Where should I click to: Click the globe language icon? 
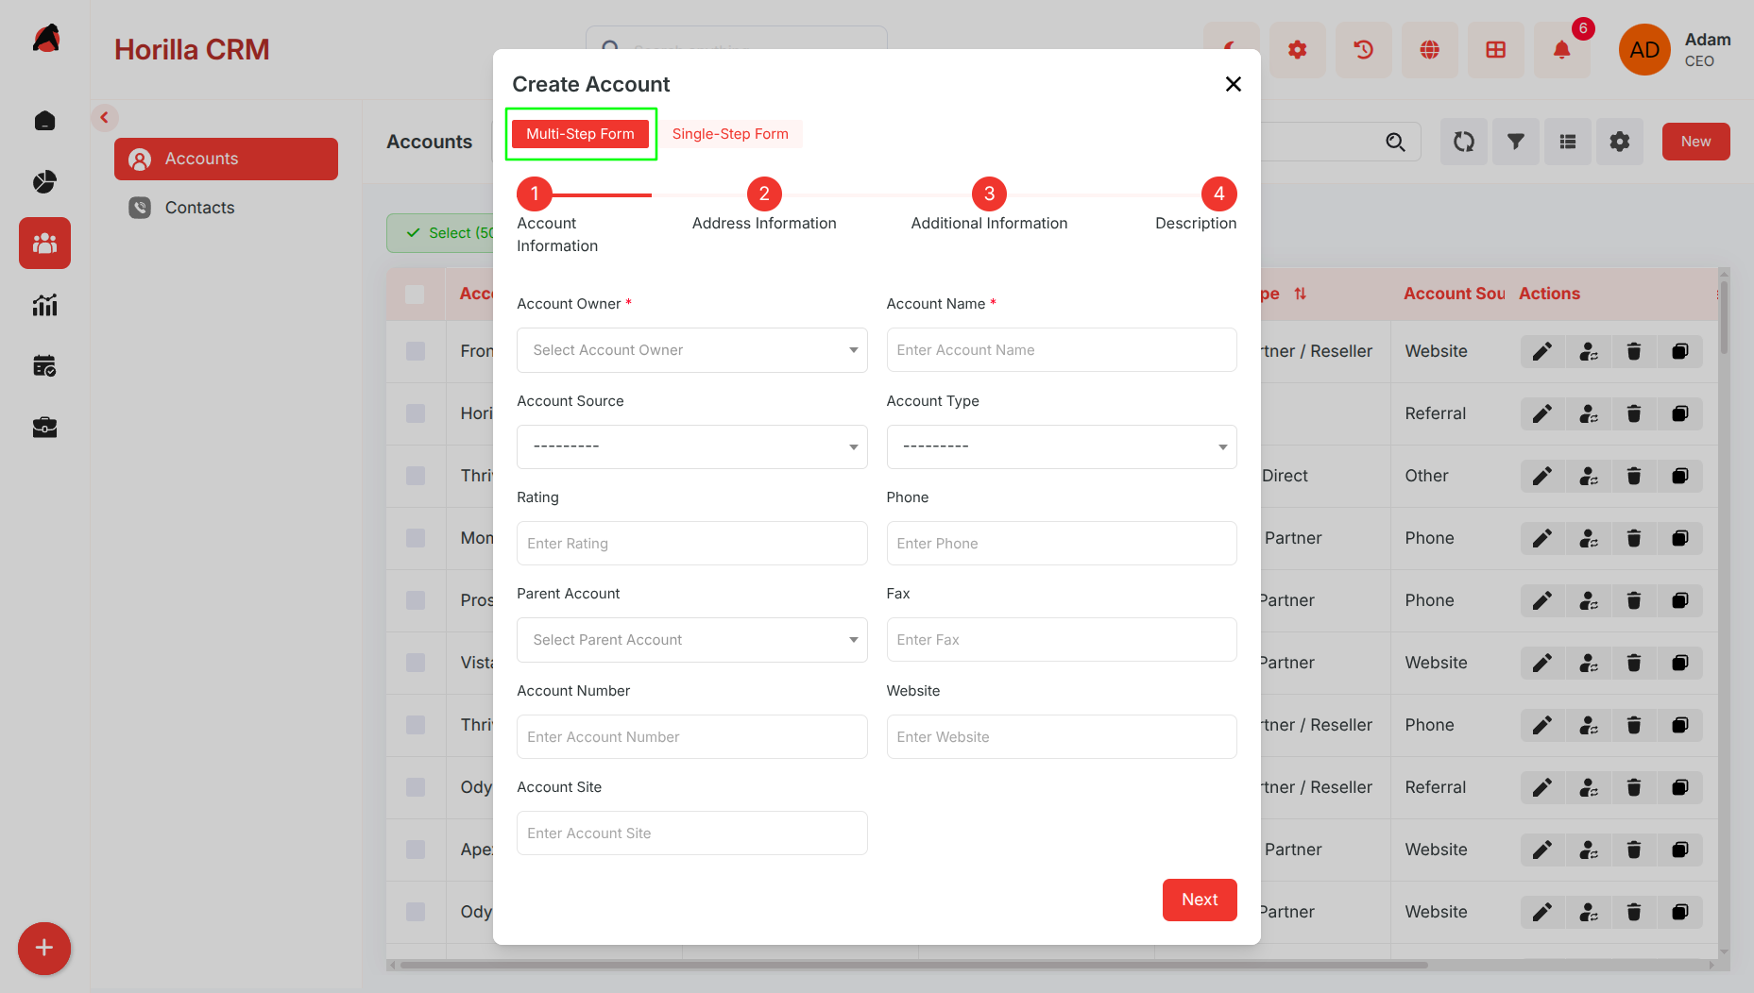1429,50
